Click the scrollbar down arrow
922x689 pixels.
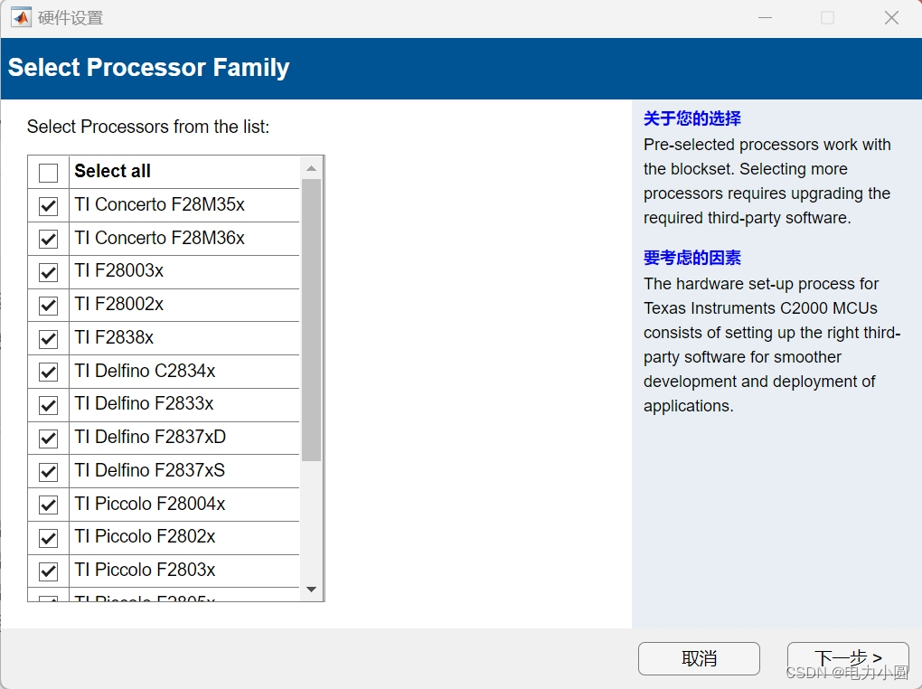312,590
